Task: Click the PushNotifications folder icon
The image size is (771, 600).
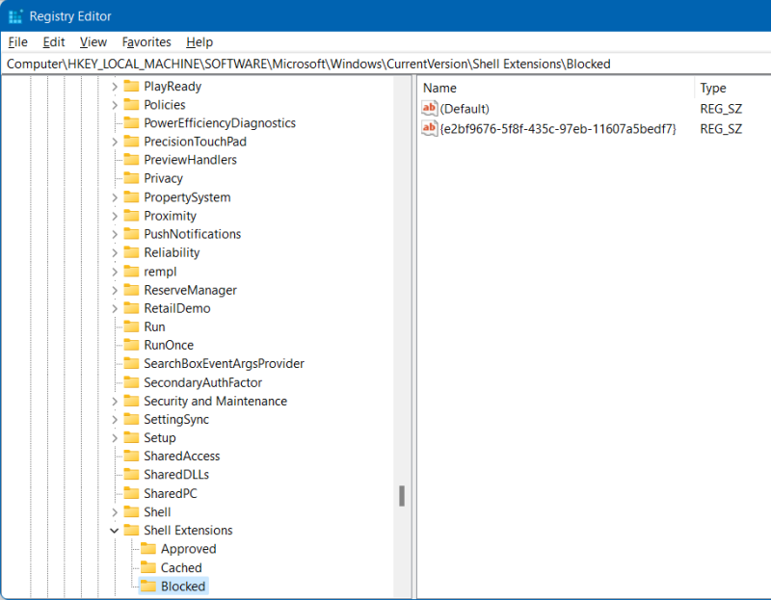Action: click(131, 234)
